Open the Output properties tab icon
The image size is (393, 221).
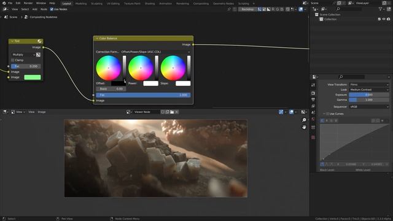tap(313, 99)
